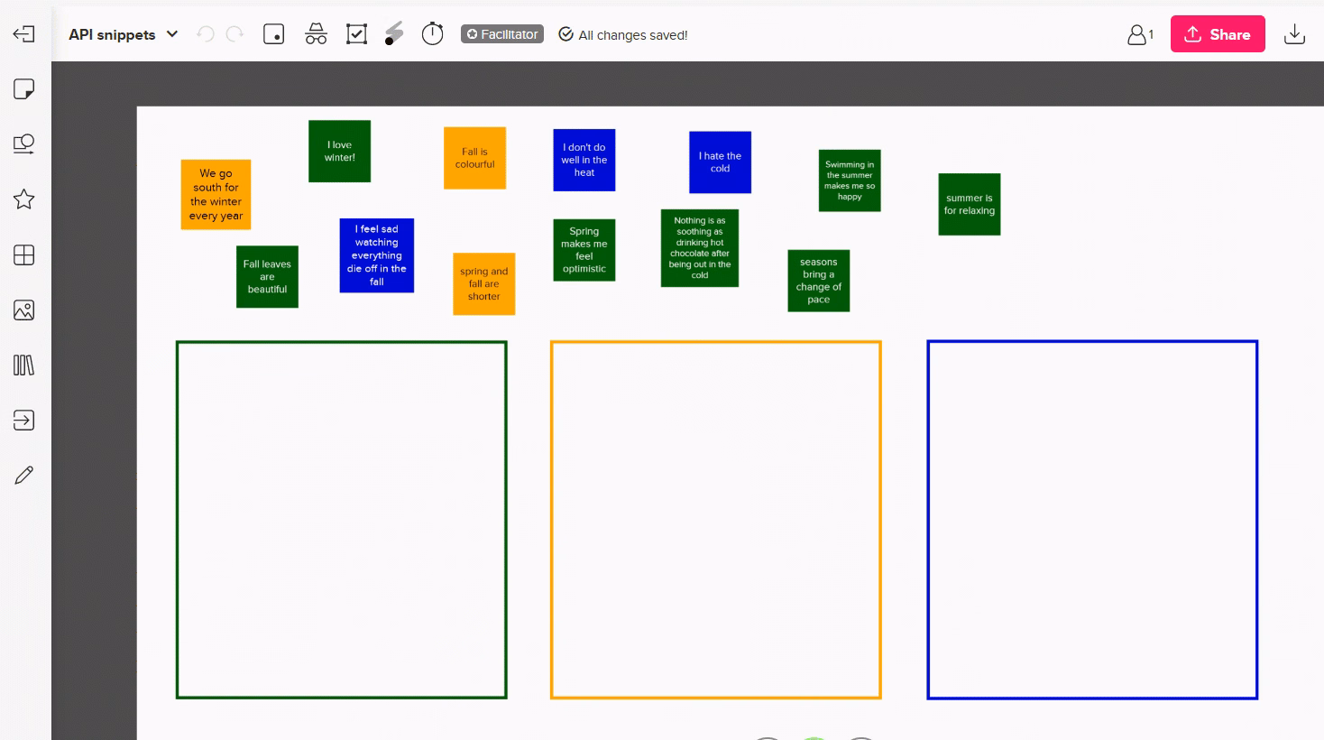Select the blue 'I hate the cold' note

pyautogui.click(x=720, y=162)
